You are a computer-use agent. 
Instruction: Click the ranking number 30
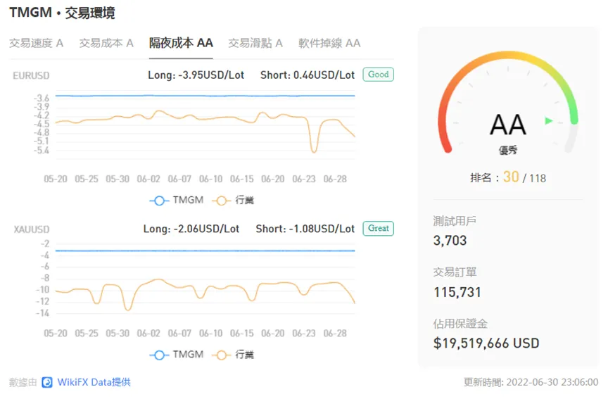pyautogui.click(x=511, y=177)
